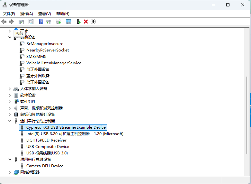Image resolution: width=251 pixels, height=184 pixels.
Task: Select the 通用串行总线设备 category label
Action: click(36, 160)
